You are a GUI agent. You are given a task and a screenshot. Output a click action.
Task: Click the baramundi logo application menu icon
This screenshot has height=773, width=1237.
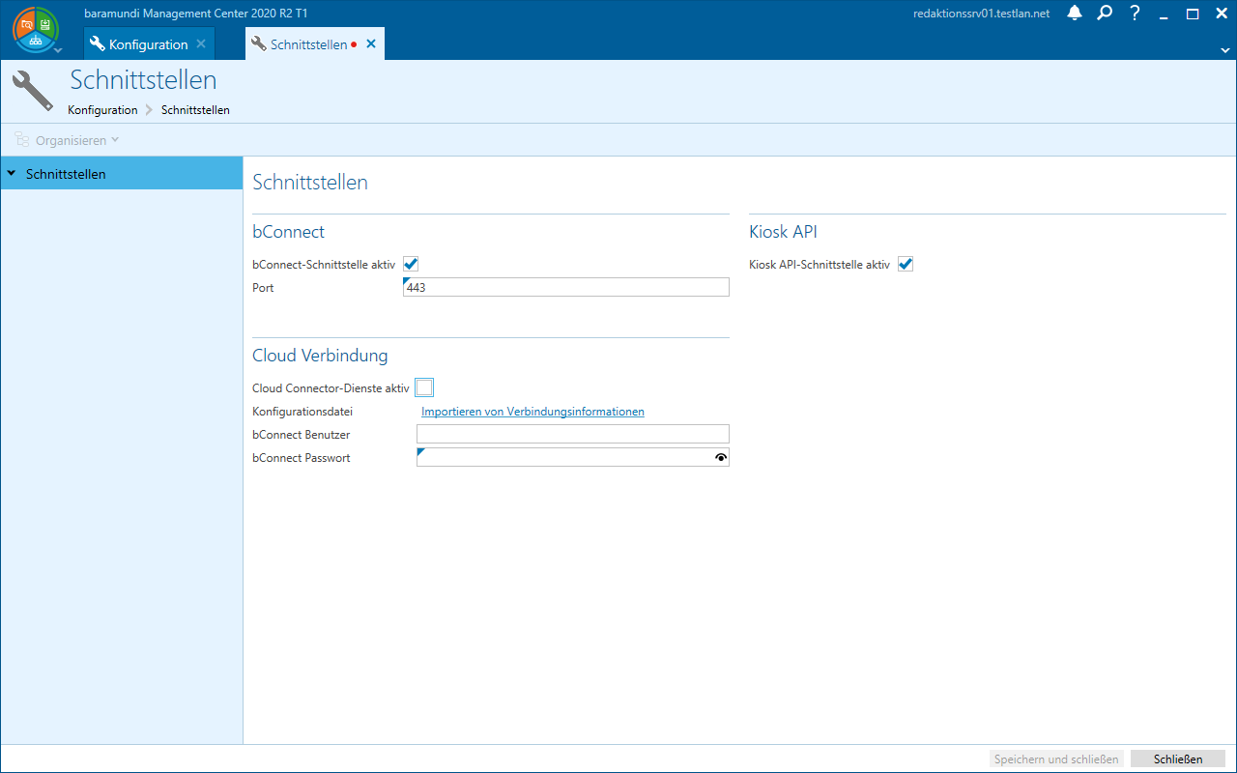[36, 29]
